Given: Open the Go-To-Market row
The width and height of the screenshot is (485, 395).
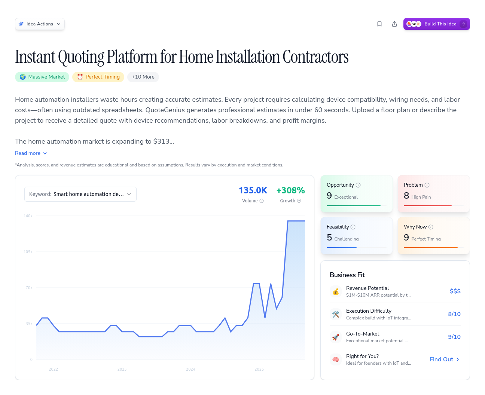Looking at the screenshot, I should tap(395, 337).
